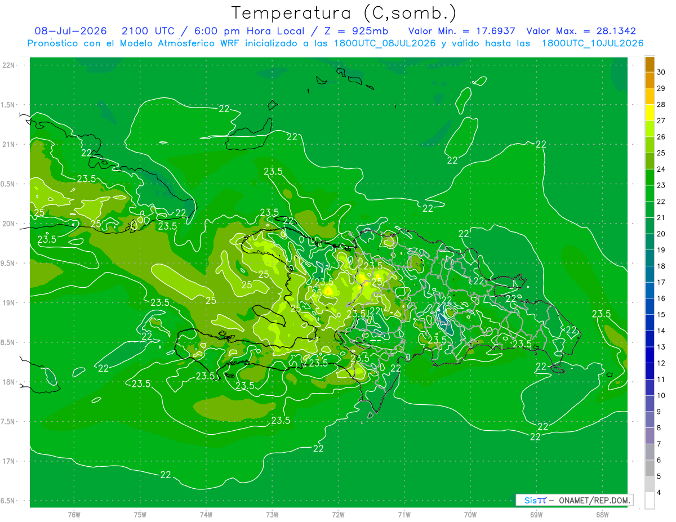This screenshot has height=522, width=676.
Task: Click colorbar value "12"
Action: 661,363
